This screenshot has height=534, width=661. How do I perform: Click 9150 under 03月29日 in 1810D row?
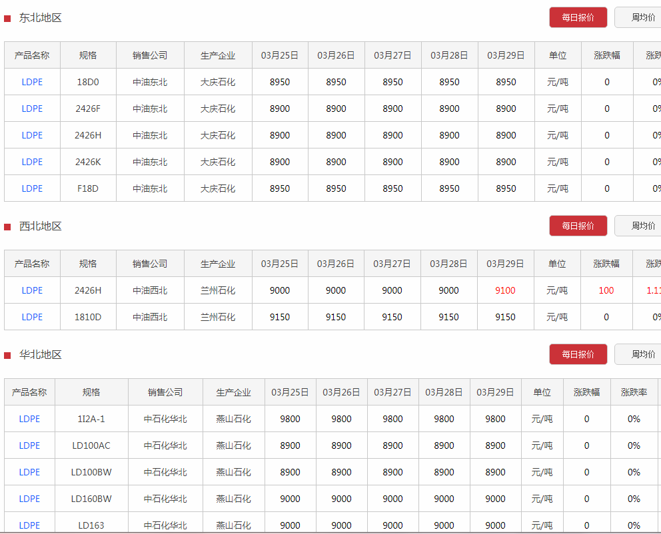(x=505, y=317)
